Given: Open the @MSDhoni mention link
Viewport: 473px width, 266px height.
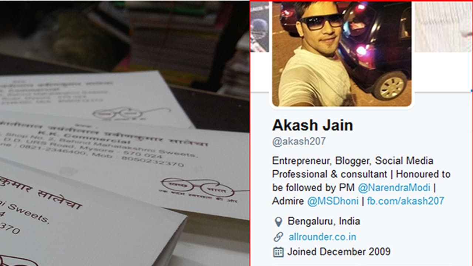Looking at the screenshot, I should [x=333, y=201].
